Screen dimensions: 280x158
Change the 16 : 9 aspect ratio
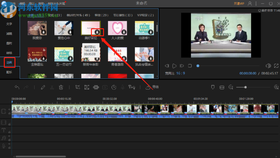180,73
